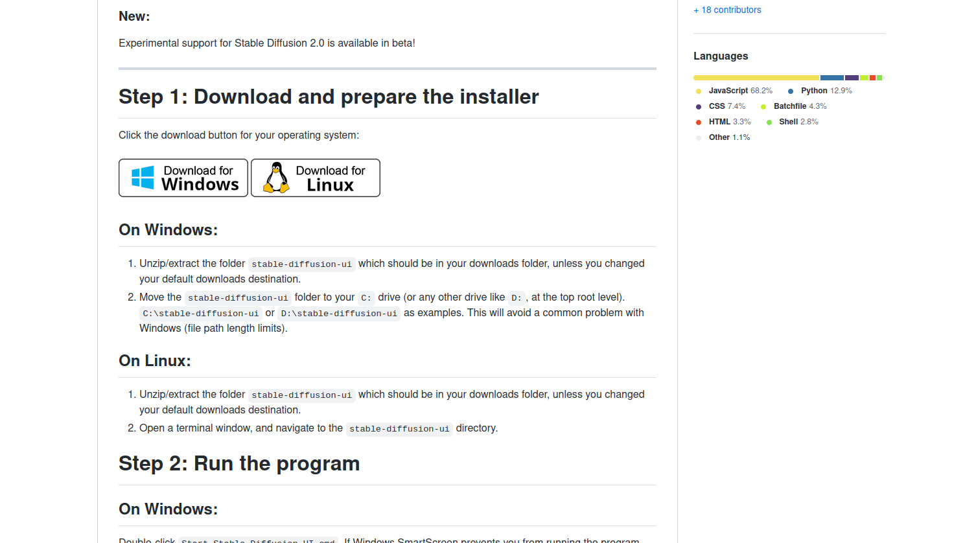Click the yellow dot beside JavaScript
Screen dimensions: 965x543
click(x=698, y=91)
